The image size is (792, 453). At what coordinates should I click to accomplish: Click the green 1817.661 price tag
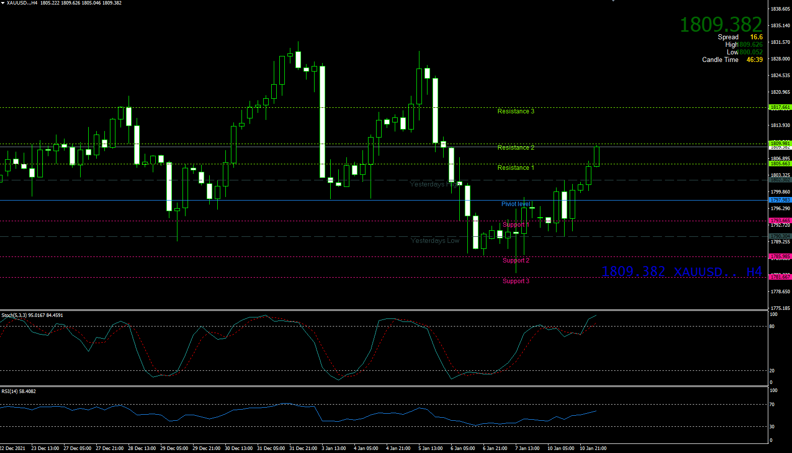click(x=780, y=107)
